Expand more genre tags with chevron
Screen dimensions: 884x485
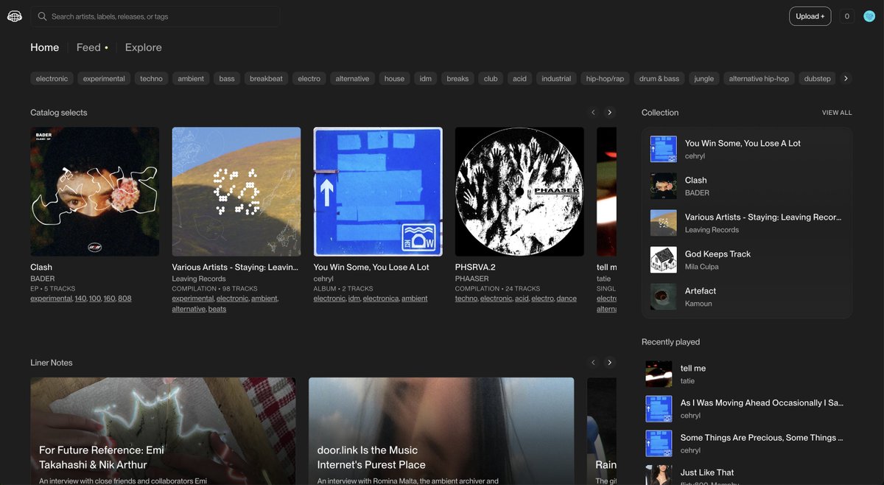pos(846,78)
